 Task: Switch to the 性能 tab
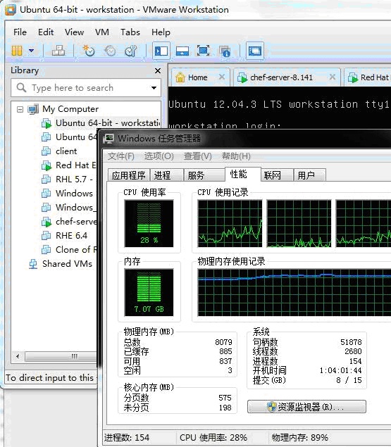242,174
